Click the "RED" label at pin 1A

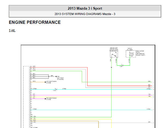pyautogui.click(x=34, y=66)
